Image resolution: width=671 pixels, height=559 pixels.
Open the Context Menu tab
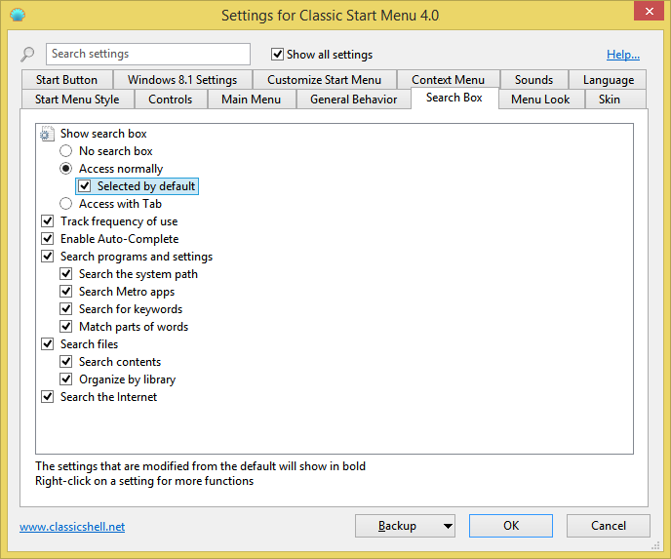(448, 80)
